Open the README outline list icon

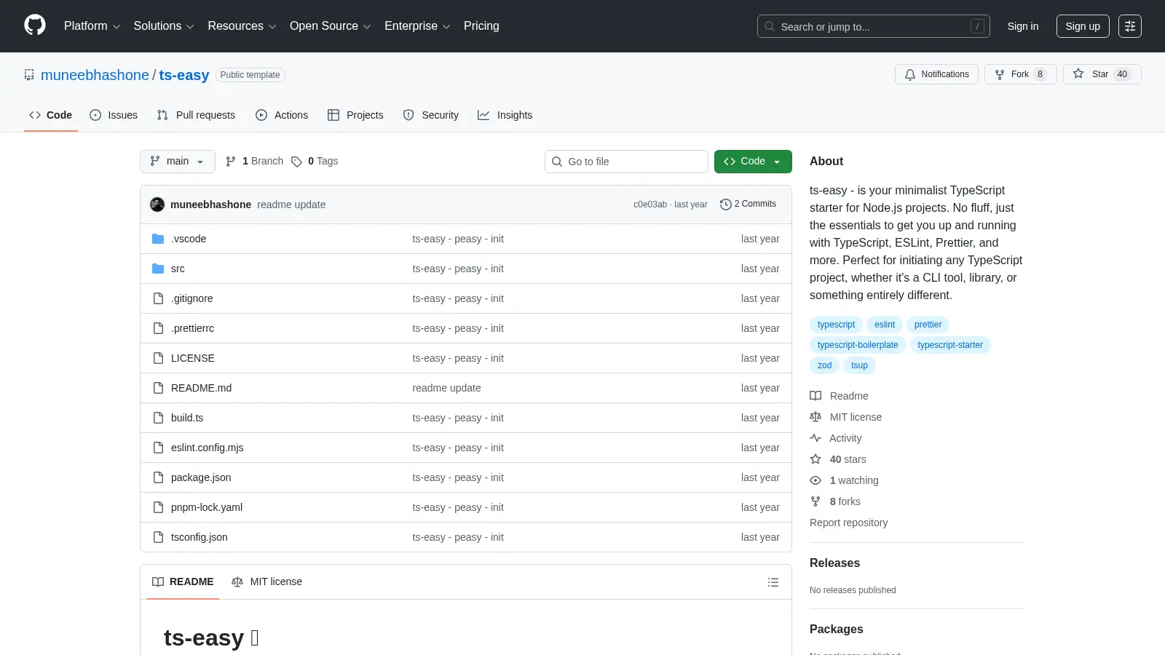pyautogui.click(x=773, y=582)
